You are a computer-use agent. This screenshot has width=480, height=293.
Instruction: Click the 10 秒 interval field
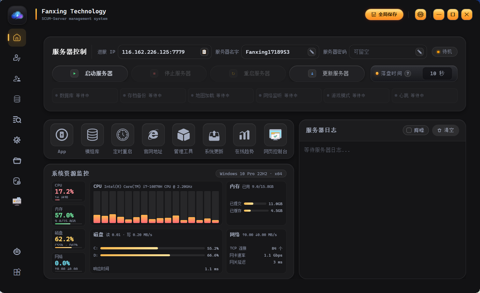[437, 74]
